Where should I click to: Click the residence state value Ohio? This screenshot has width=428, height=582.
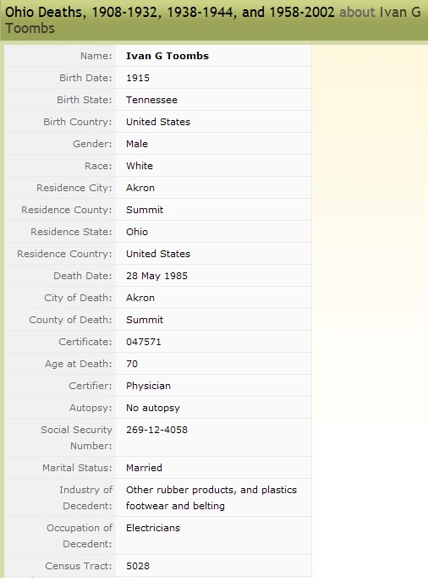coord(137,232)
